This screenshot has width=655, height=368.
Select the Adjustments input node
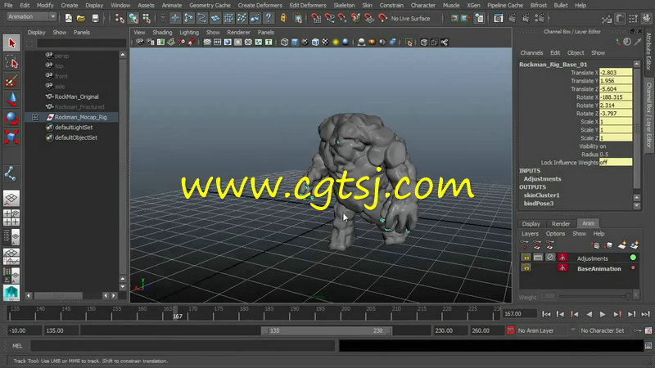(x=542, y=179)
